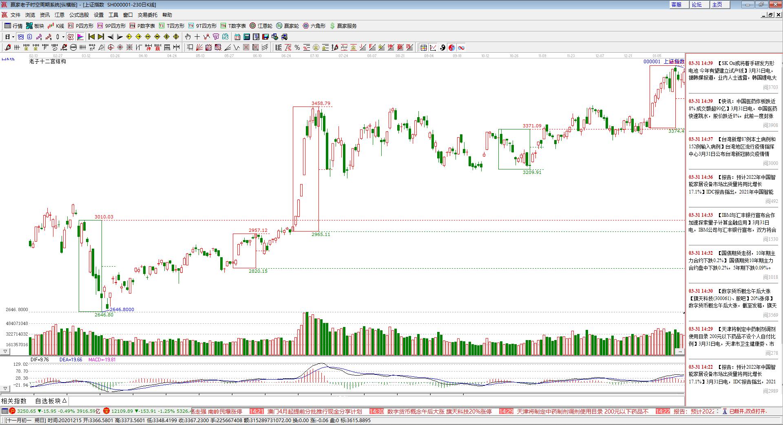The height and width of the screenshot is (425, 783).
Task: Open the 日 period dropdown arrow
Action: (x=13, y=37)
